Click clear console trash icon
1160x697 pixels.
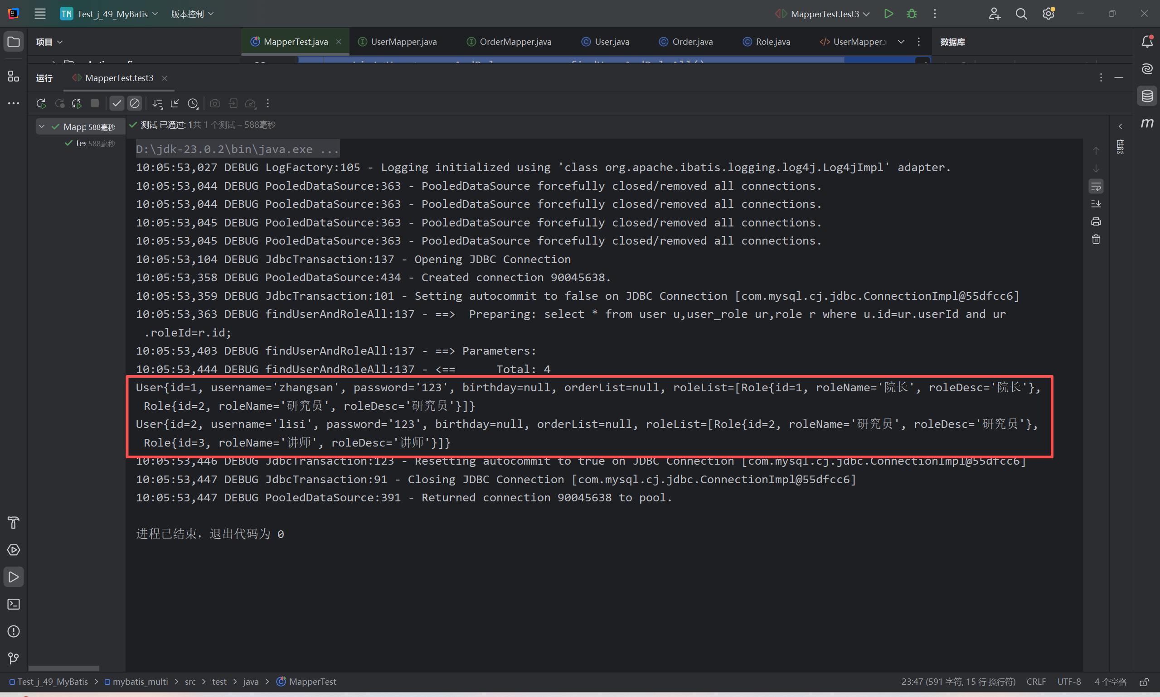[x=1096, y=240]
